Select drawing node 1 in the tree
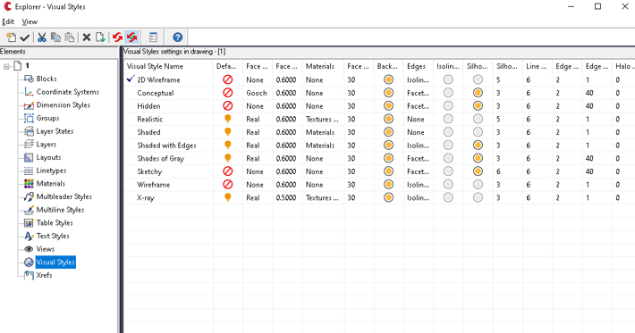 coord(27,65)
